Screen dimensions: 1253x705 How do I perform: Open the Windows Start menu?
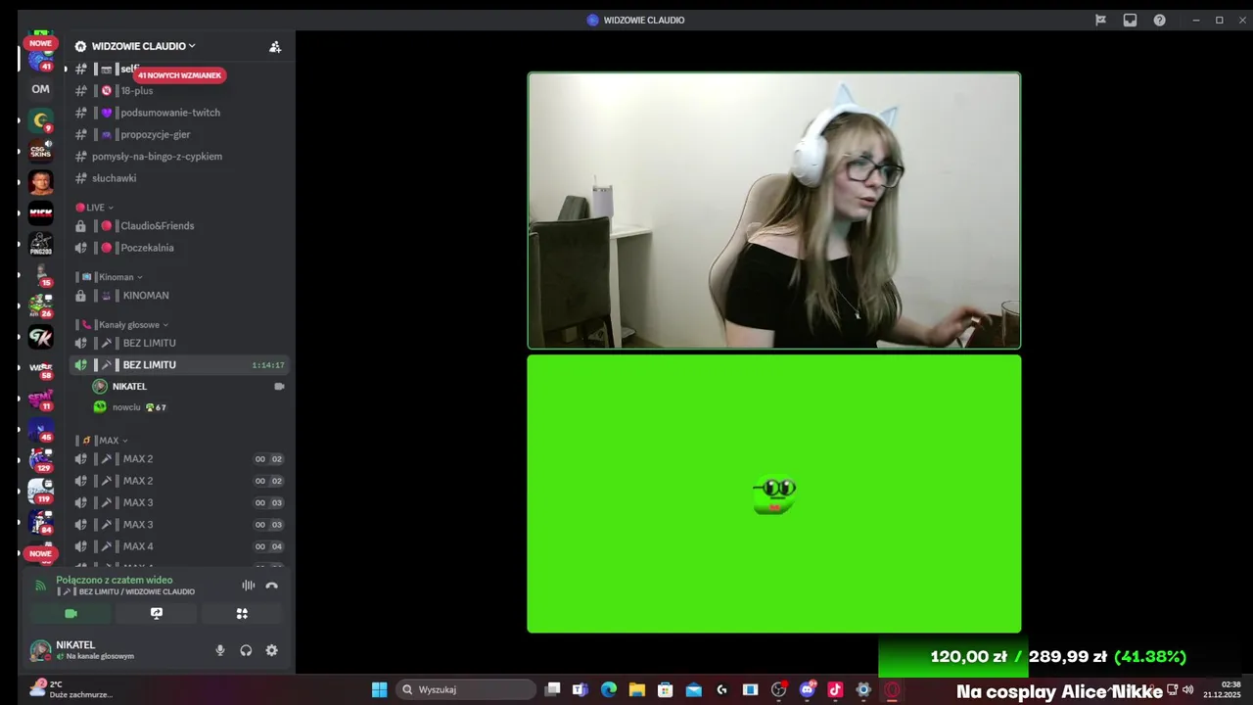click(379, 689)
